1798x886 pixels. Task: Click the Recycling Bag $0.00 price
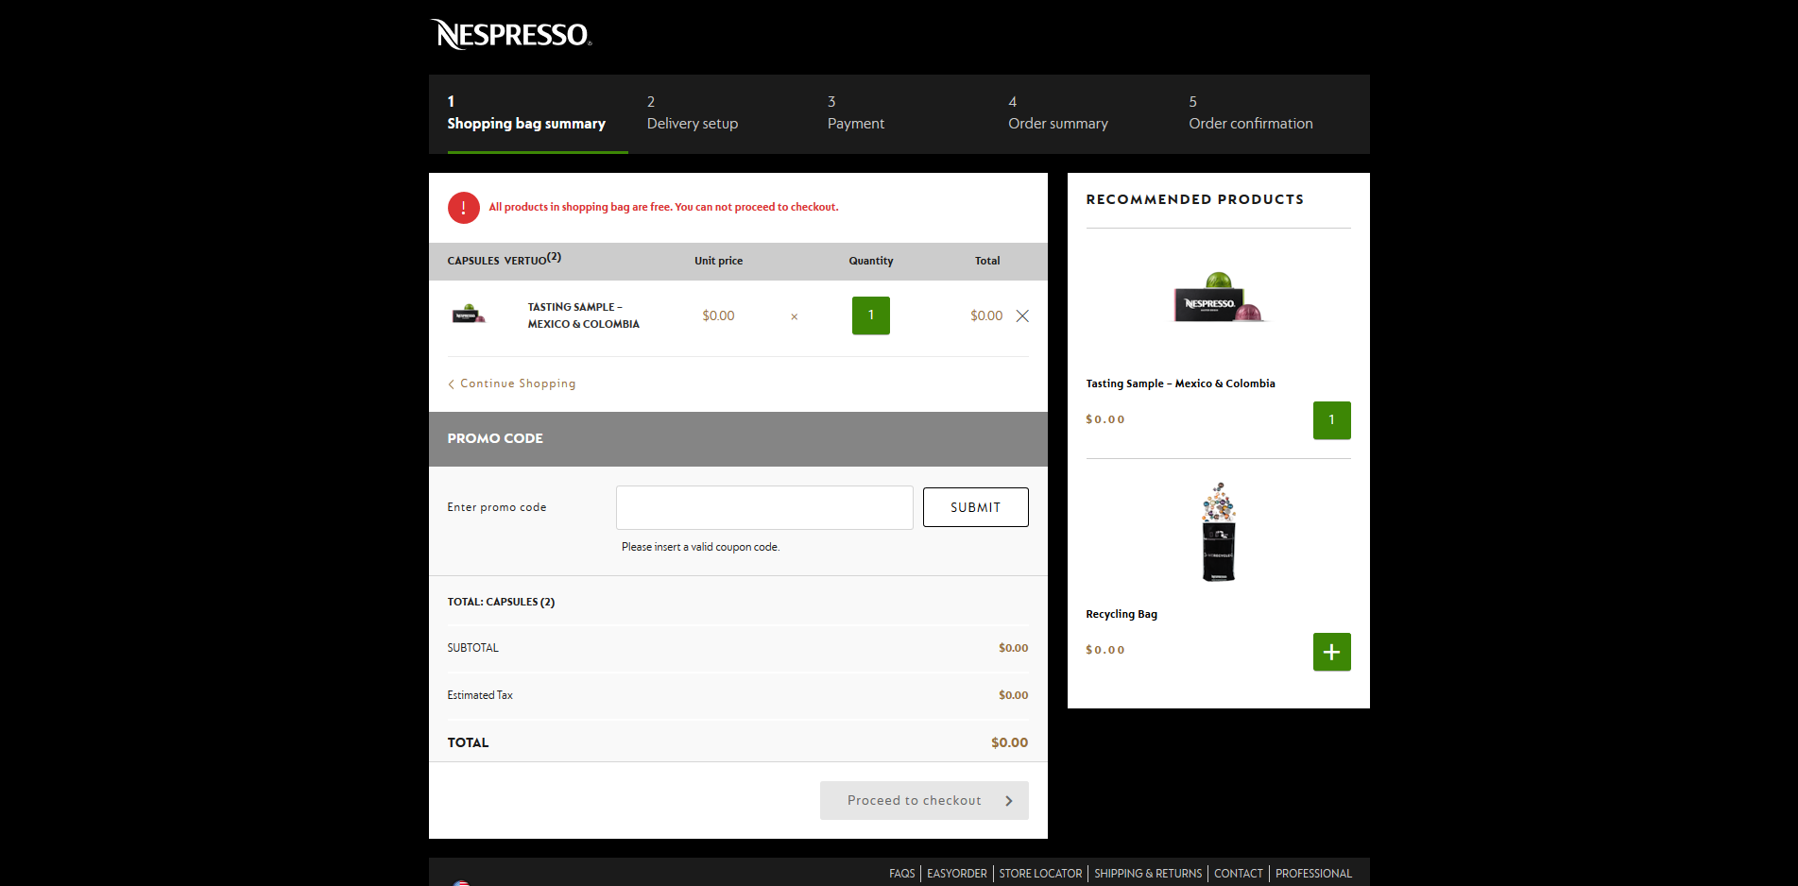click(1104, 650)
